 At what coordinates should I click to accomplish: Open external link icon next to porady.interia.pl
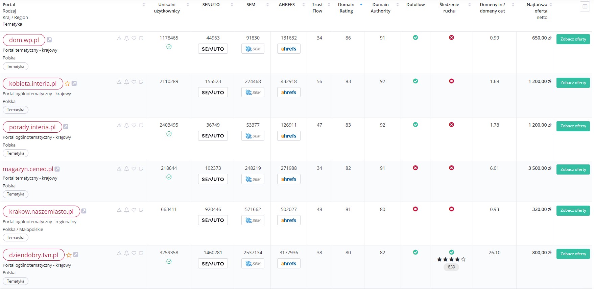point(66,127)
